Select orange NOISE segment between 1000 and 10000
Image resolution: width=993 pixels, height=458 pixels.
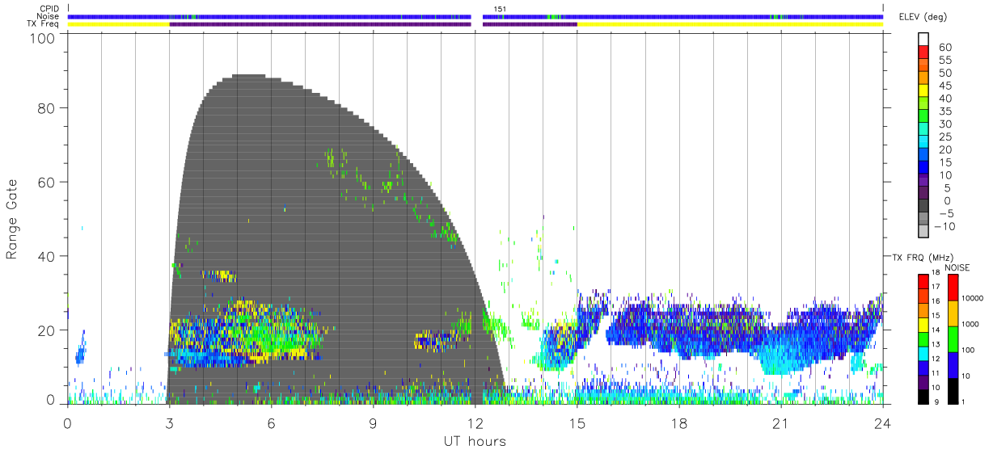point(953,313)
